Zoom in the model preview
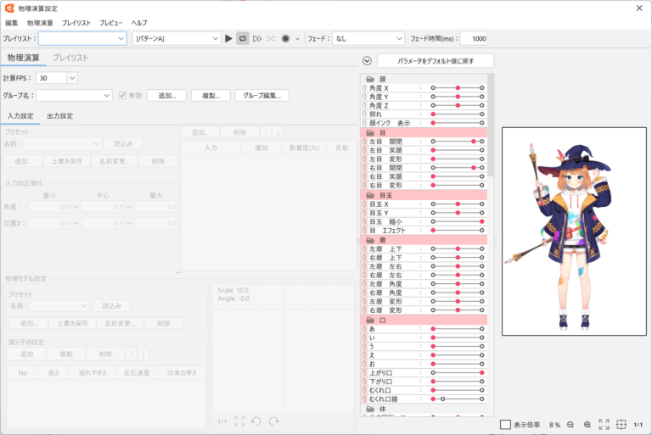 587,424
